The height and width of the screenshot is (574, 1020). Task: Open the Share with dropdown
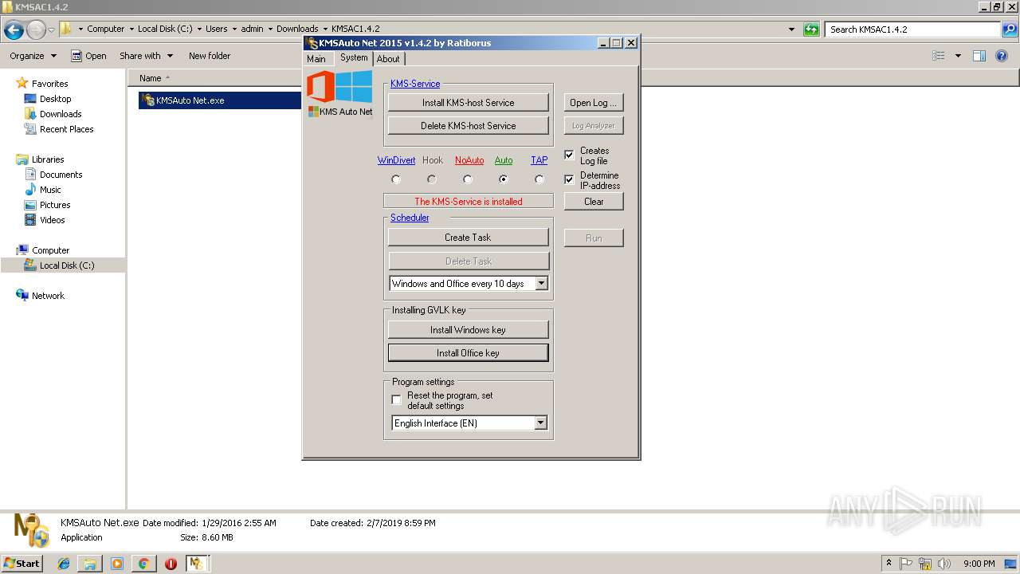(147, 56)
